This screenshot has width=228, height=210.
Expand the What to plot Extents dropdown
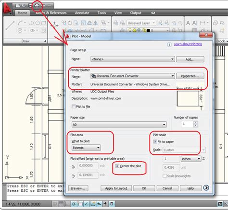pos(86,148)
